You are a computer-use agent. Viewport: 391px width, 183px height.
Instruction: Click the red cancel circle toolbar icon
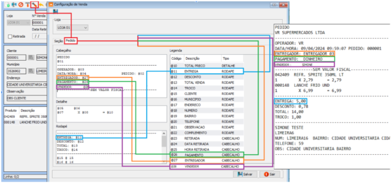(x=21, y=4)
